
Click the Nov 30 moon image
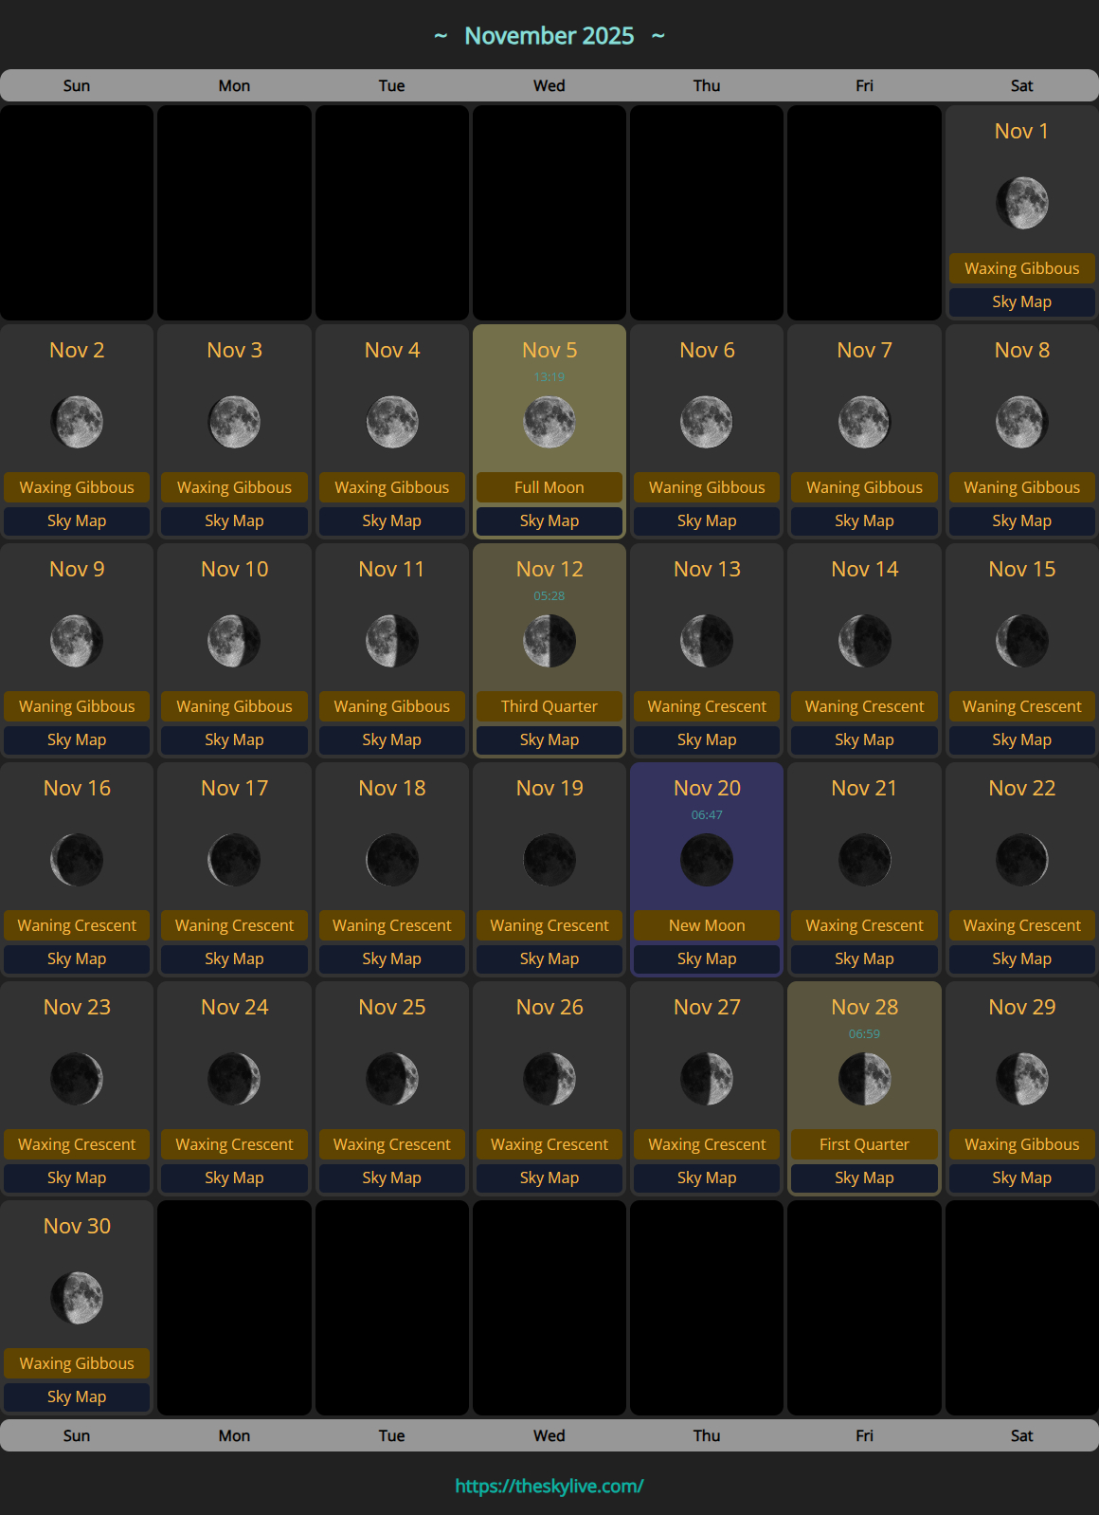[x=77, y=1298]
